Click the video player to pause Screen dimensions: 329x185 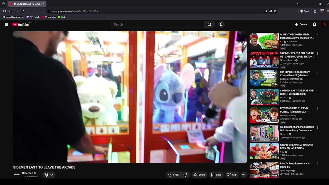(x=130, y=97)
